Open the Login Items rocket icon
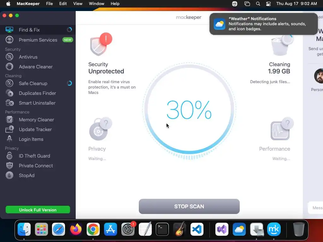The height and width of the screenshot is (242, 323). click(x=9, y=139)
